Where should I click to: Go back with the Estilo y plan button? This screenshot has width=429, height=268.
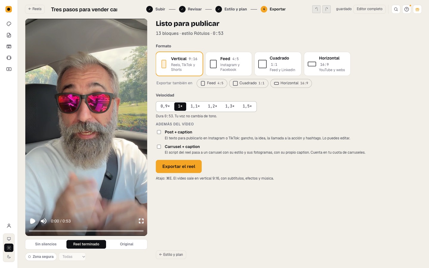171,255
